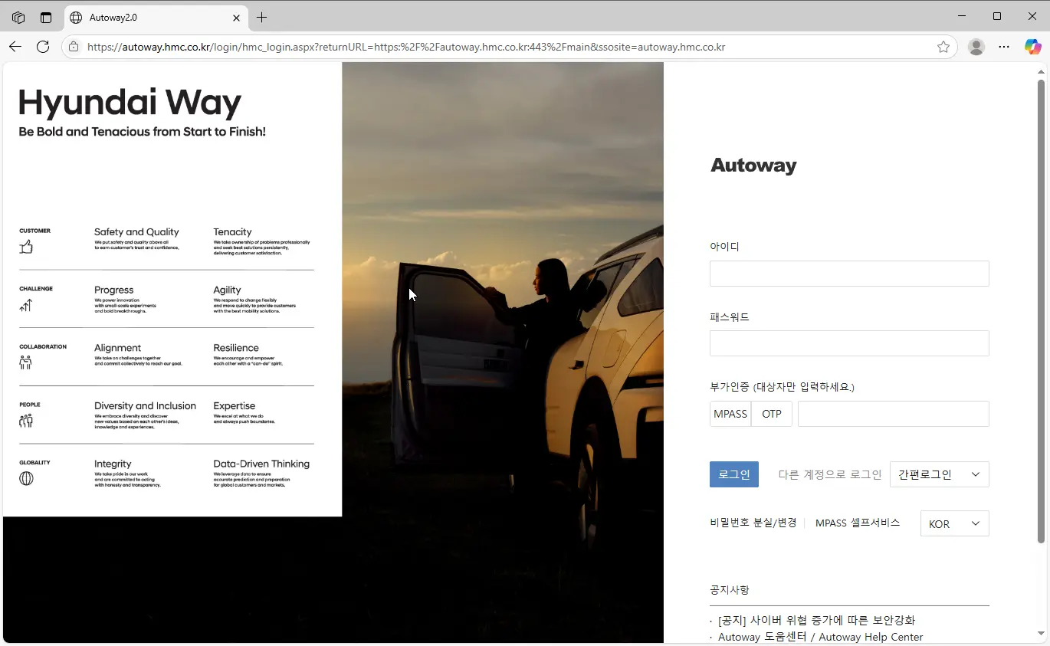1050x646 pixels.
Task: Click the browser back arrow
Action: (x=15, y=47)
